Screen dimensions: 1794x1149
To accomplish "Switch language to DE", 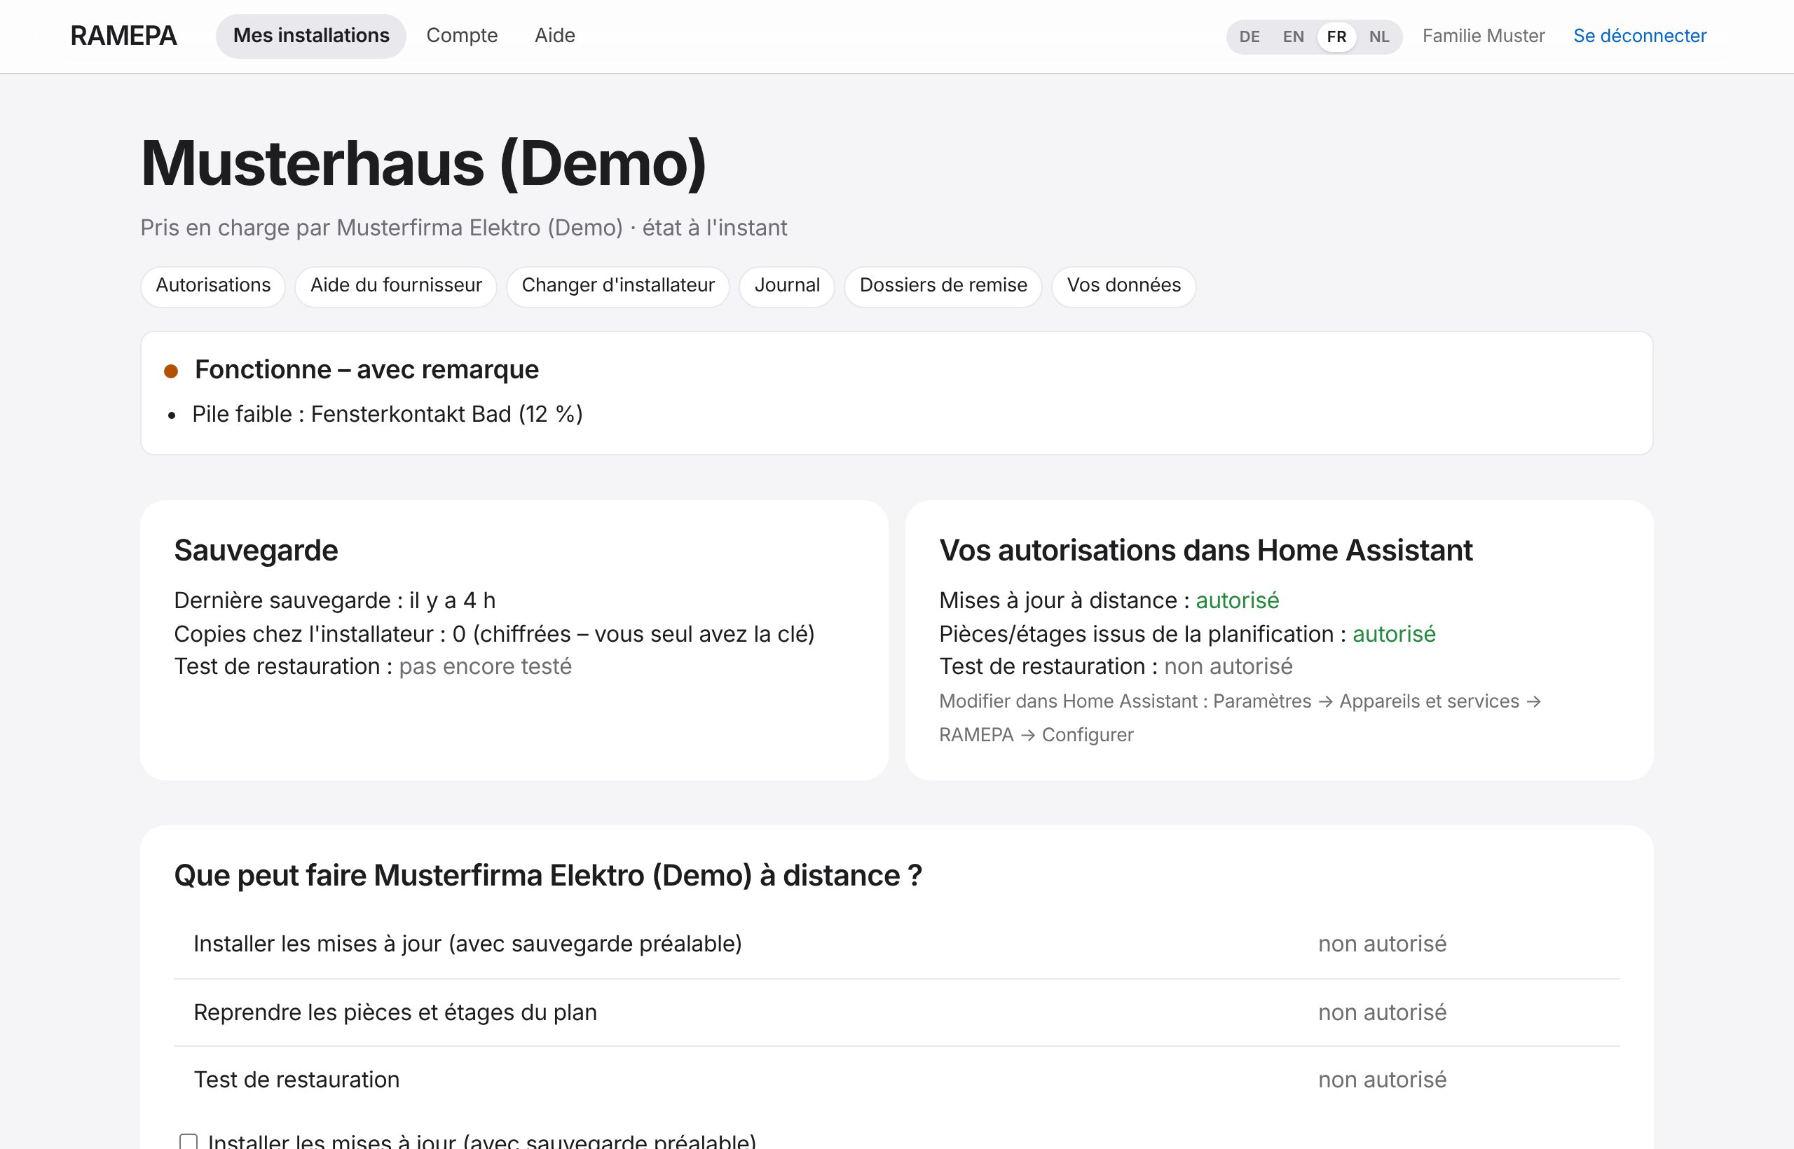I will pyautogui.click(x=1249, y=36).
